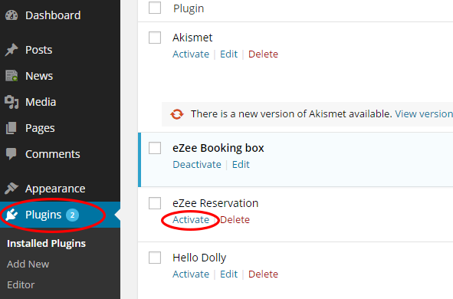Open the Editor submenu item
Viewport: 453px width, 299px height.
click(21, 285)
